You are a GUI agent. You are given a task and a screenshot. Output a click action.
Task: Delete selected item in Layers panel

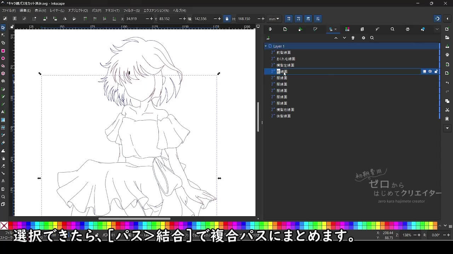[353, 38]
